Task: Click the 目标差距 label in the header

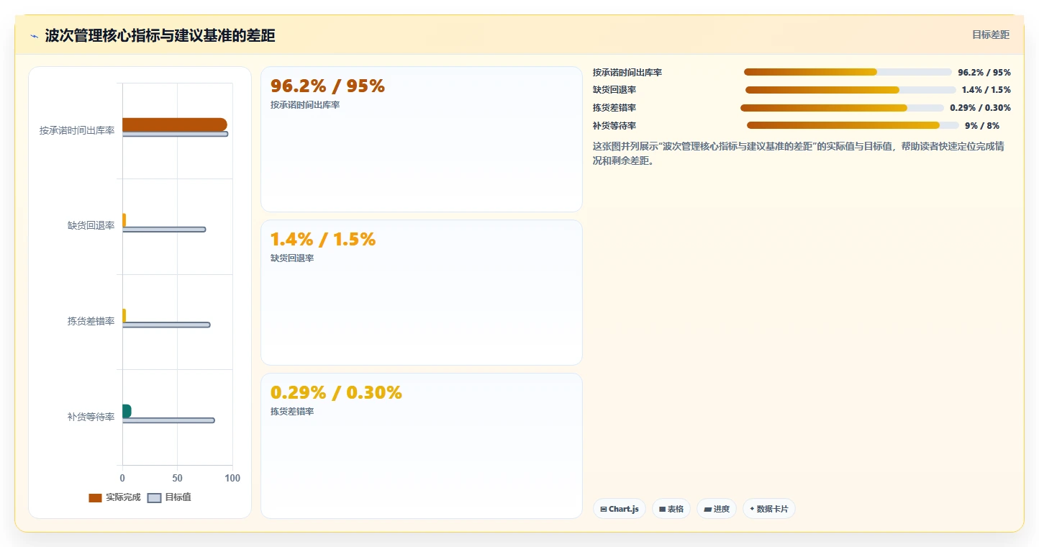Action: click(x=991, y=35)
